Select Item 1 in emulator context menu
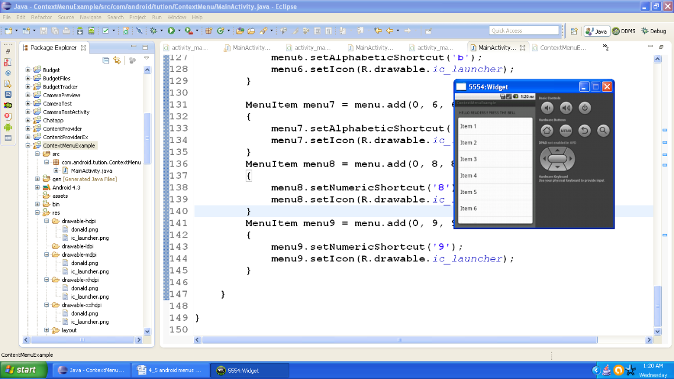Image resolution: width=674 pixels, height=379 pixels. click(x=495, y=126)
